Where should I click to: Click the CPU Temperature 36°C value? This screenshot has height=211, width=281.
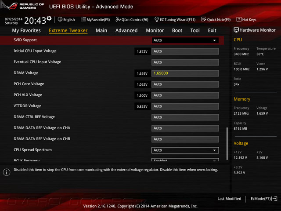pos(260,54)
